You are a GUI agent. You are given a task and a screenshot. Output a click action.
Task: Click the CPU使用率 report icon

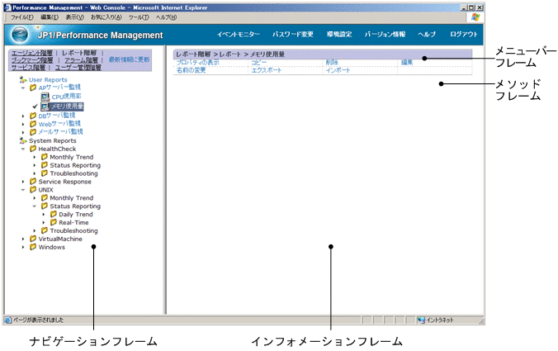pos(45,97)
